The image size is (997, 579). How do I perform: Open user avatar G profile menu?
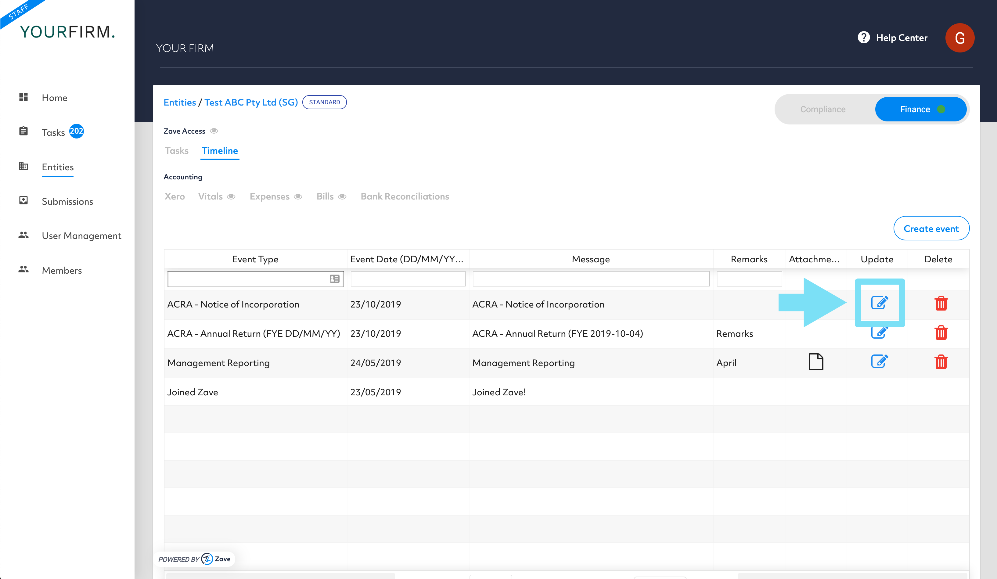pos(959,38)
